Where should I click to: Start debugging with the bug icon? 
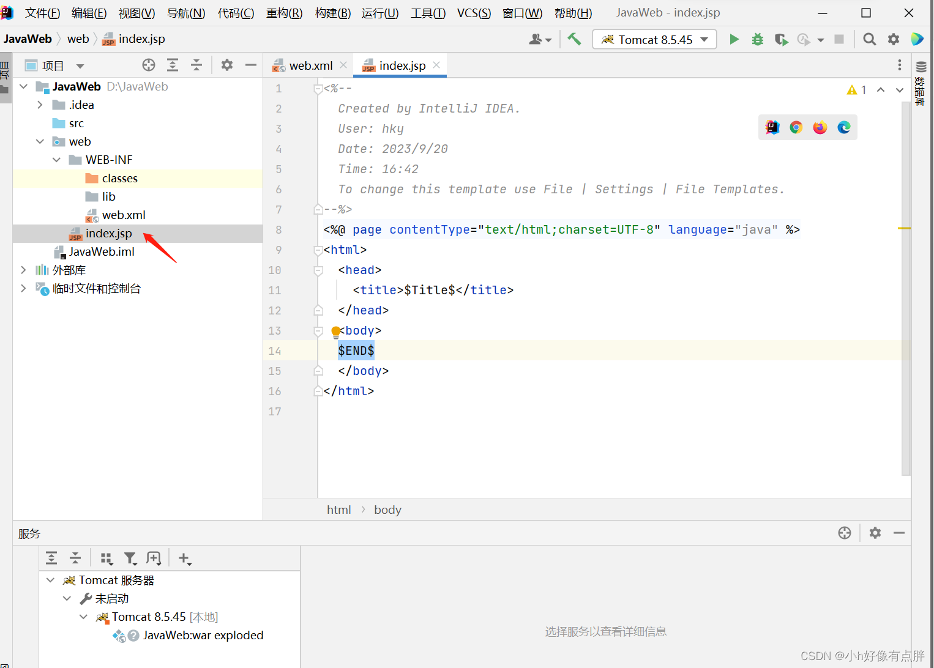coord(758,39)
